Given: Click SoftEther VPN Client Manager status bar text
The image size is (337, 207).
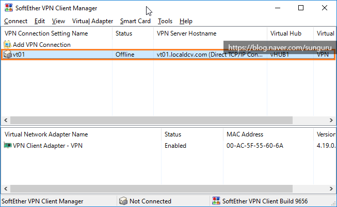Looking at the screenshot, I should tap(42, 201).
